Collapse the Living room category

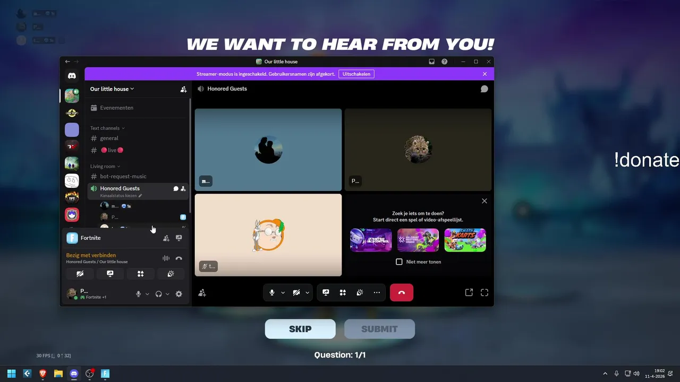(105, 166)
